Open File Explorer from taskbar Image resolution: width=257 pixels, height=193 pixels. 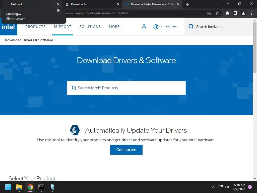point(19,187)
